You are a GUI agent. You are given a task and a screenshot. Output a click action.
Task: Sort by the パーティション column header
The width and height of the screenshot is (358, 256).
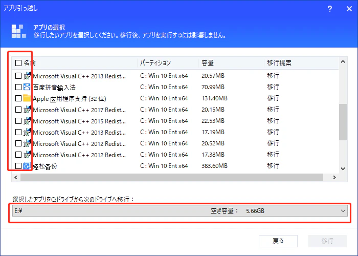point(155,63)
